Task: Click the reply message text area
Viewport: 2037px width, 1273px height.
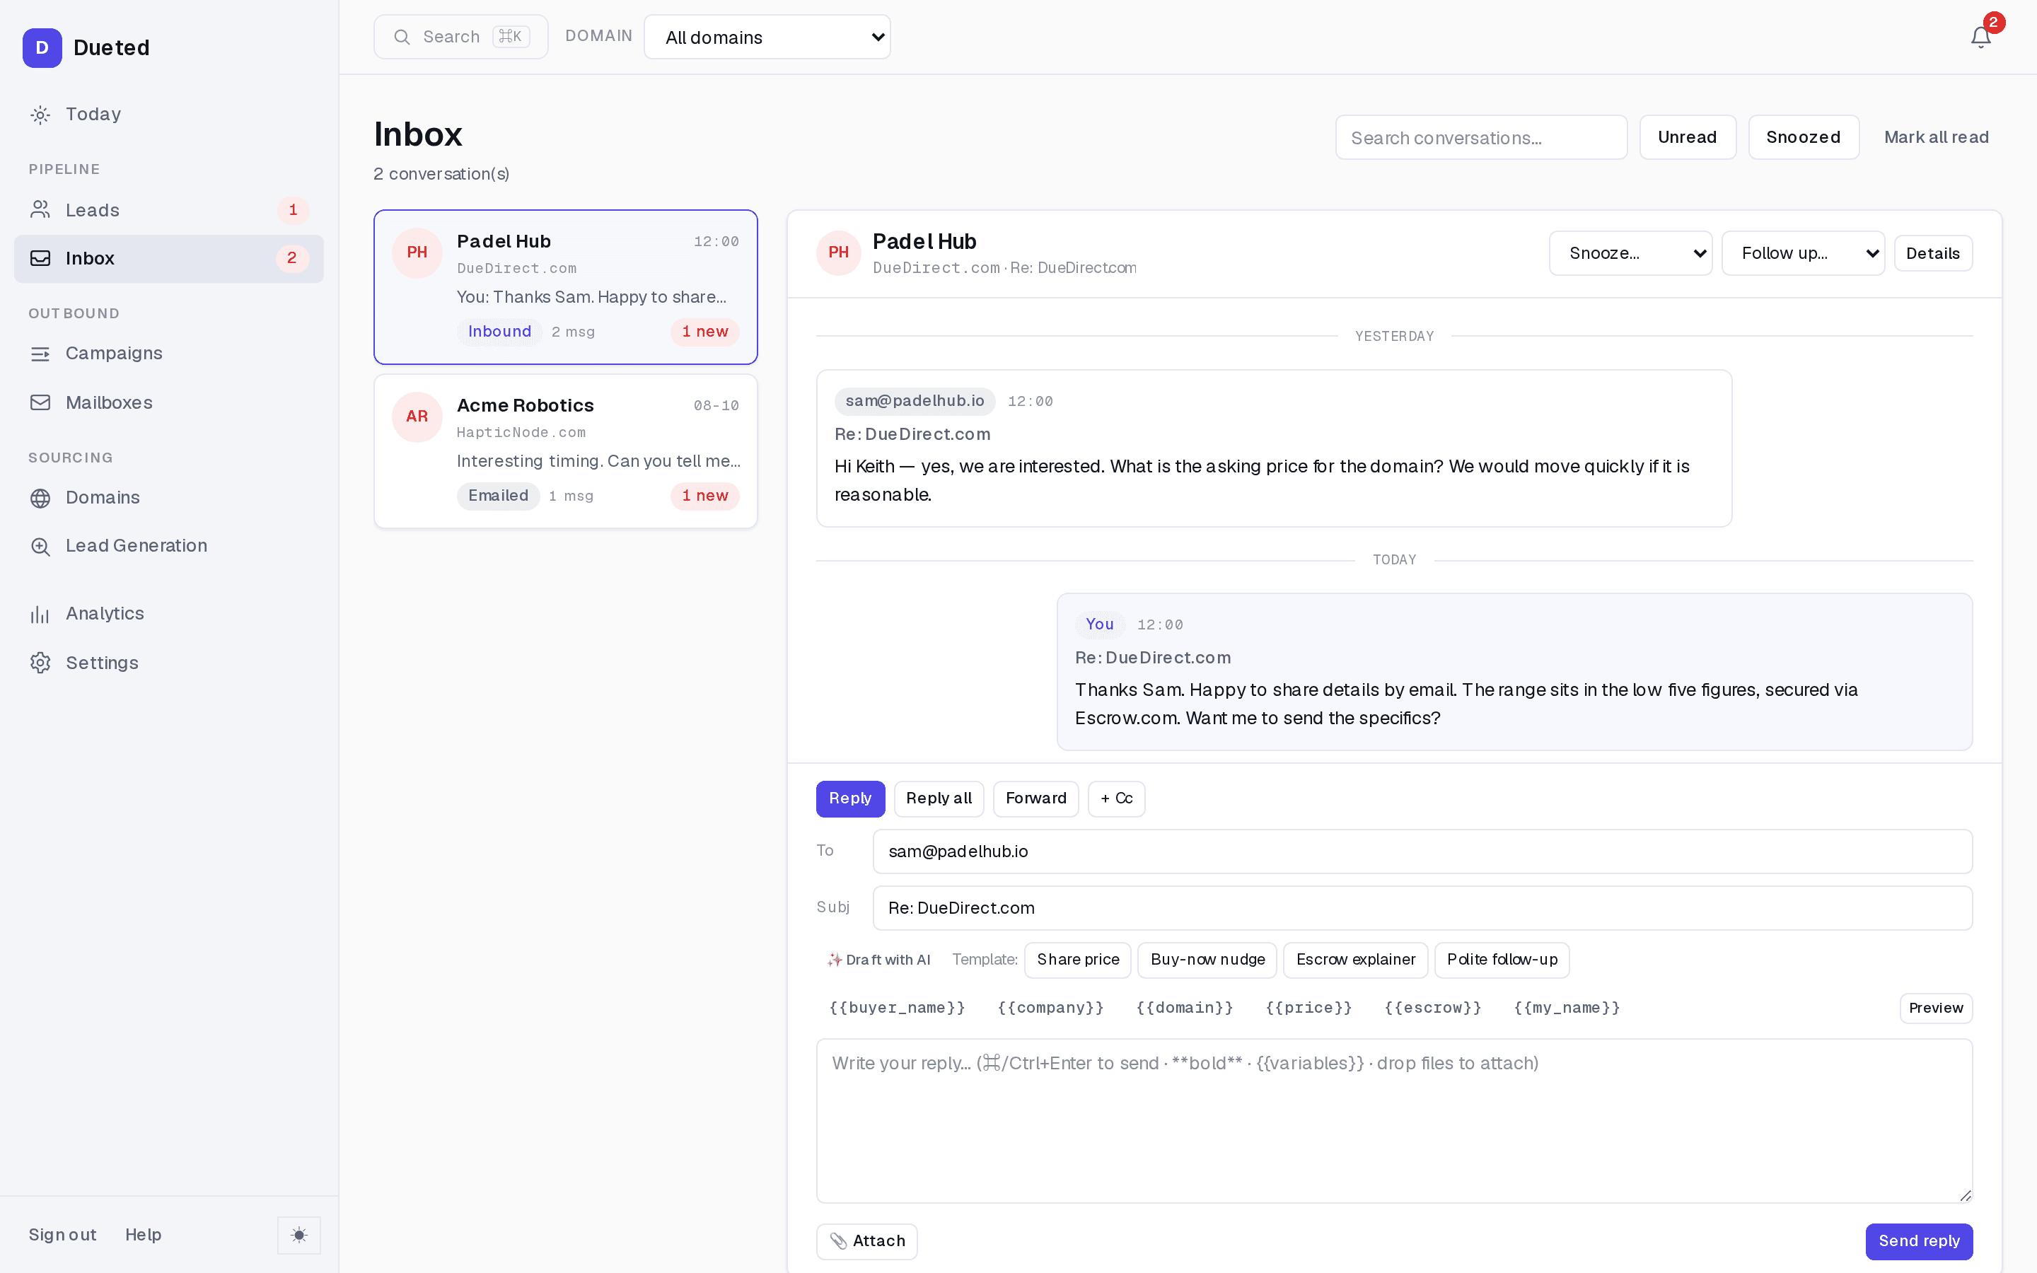Action: pyautogui.click(x=1394, y=1121)
